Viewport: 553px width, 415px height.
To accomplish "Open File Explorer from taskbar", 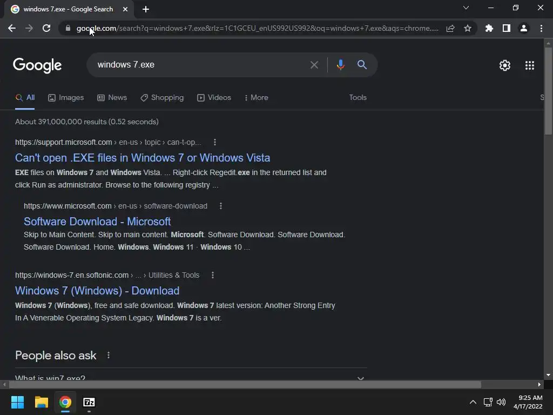I will click(x=41, y=402).
